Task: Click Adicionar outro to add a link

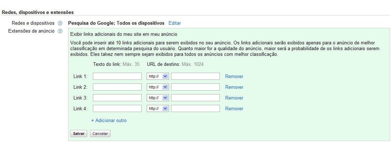Action: (x=109, y=121)
